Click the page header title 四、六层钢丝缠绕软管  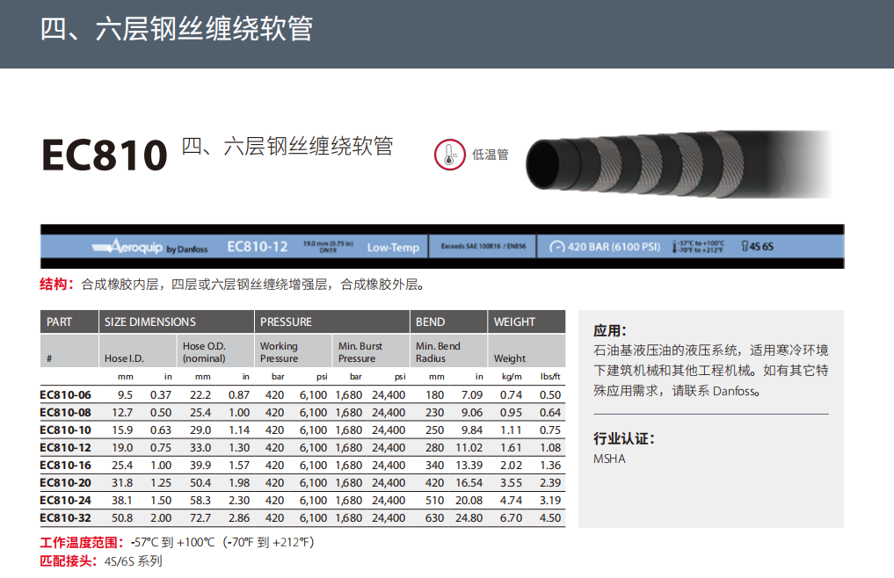pos(176,28)
